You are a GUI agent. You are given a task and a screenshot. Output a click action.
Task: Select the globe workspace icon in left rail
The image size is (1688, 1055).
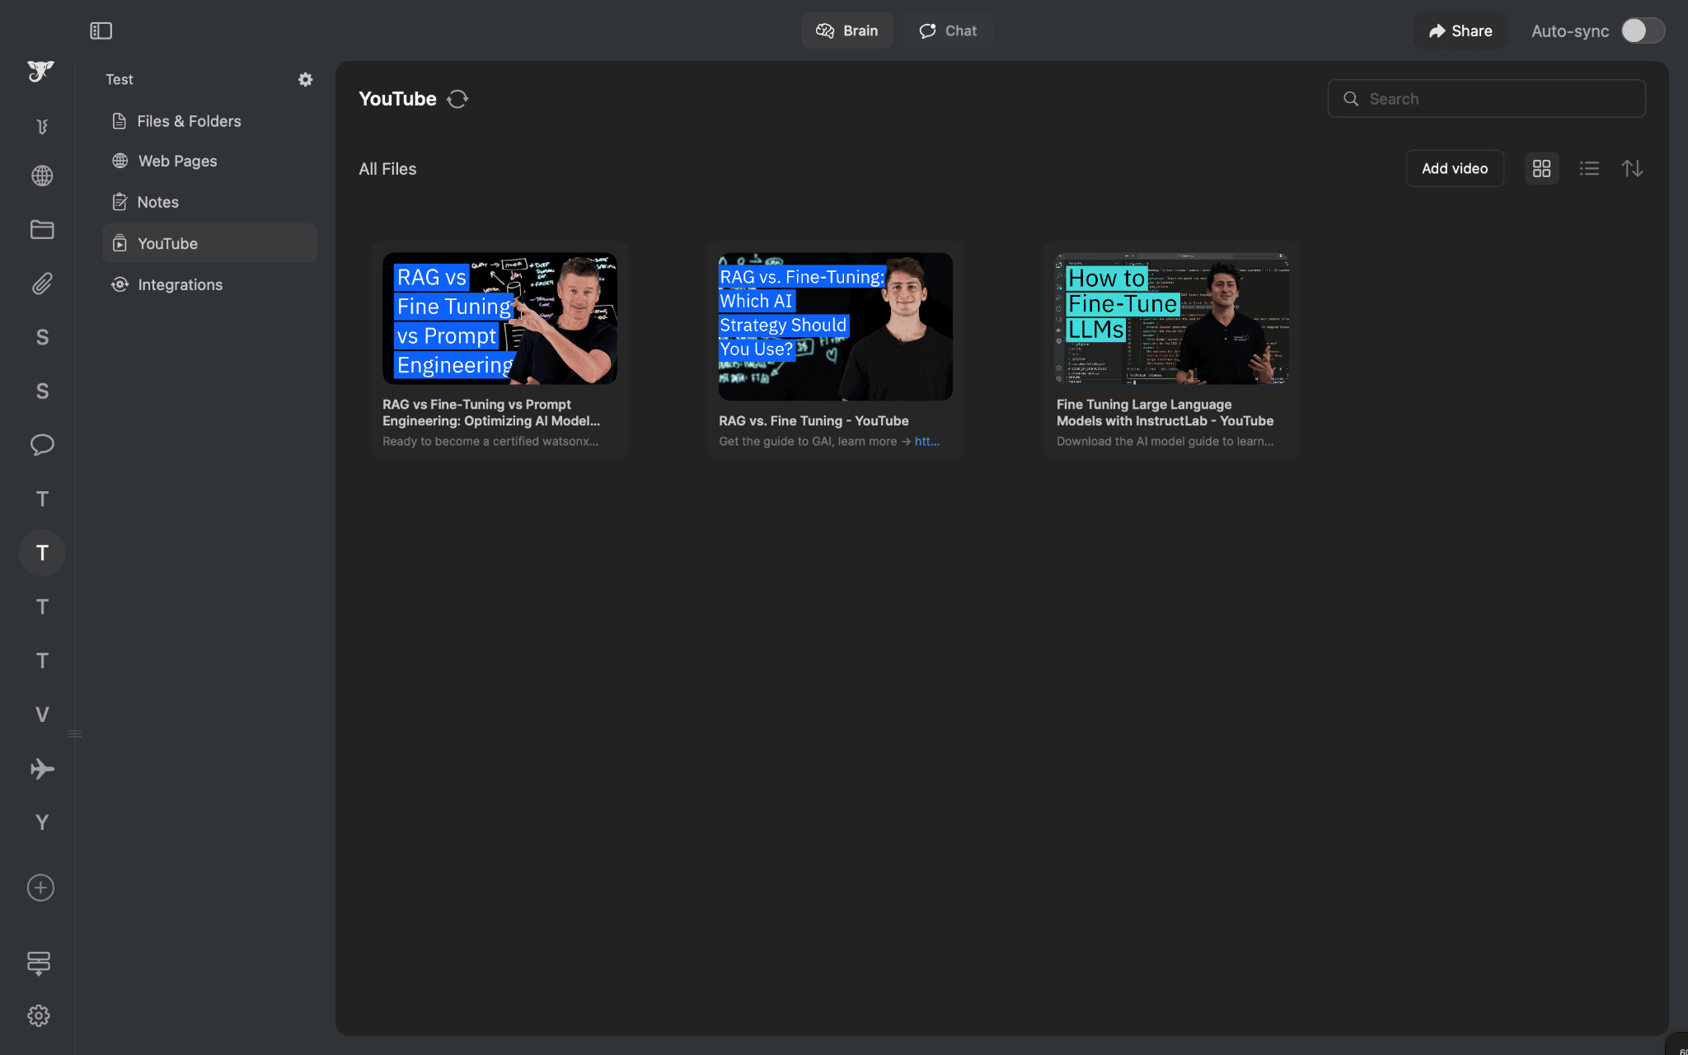(x=40, y=175)
